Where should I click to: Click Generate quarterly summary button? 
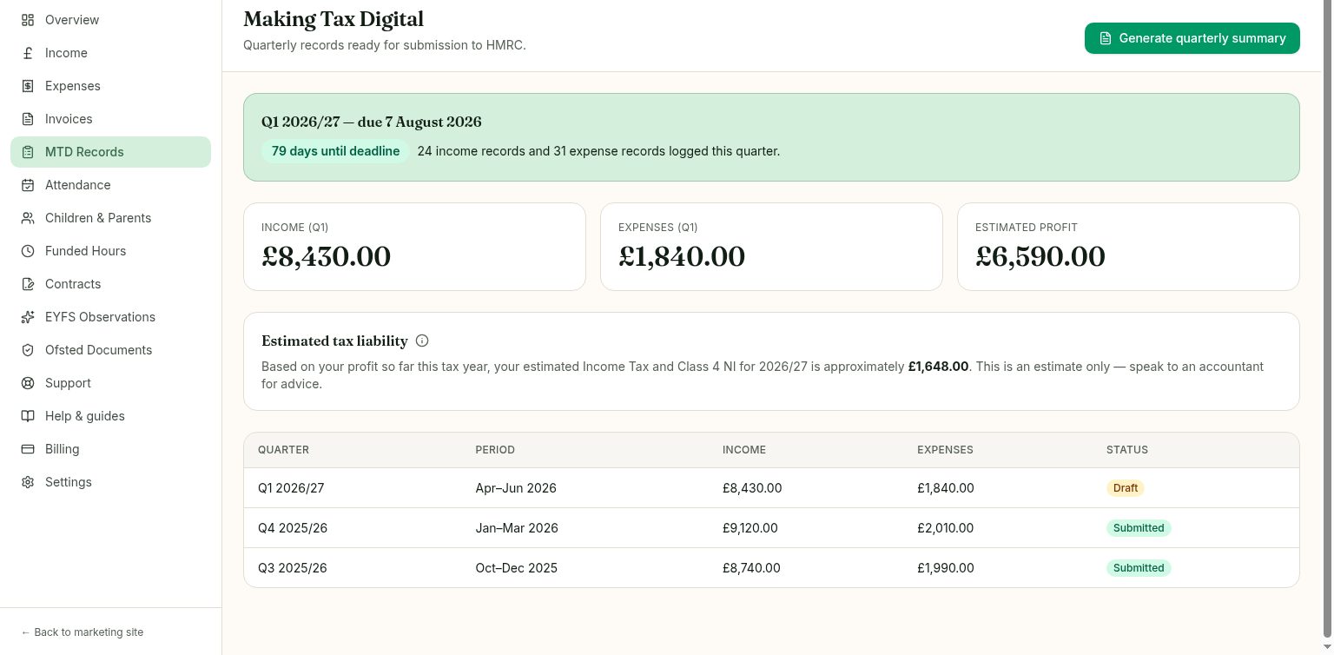pos(1192,38)
